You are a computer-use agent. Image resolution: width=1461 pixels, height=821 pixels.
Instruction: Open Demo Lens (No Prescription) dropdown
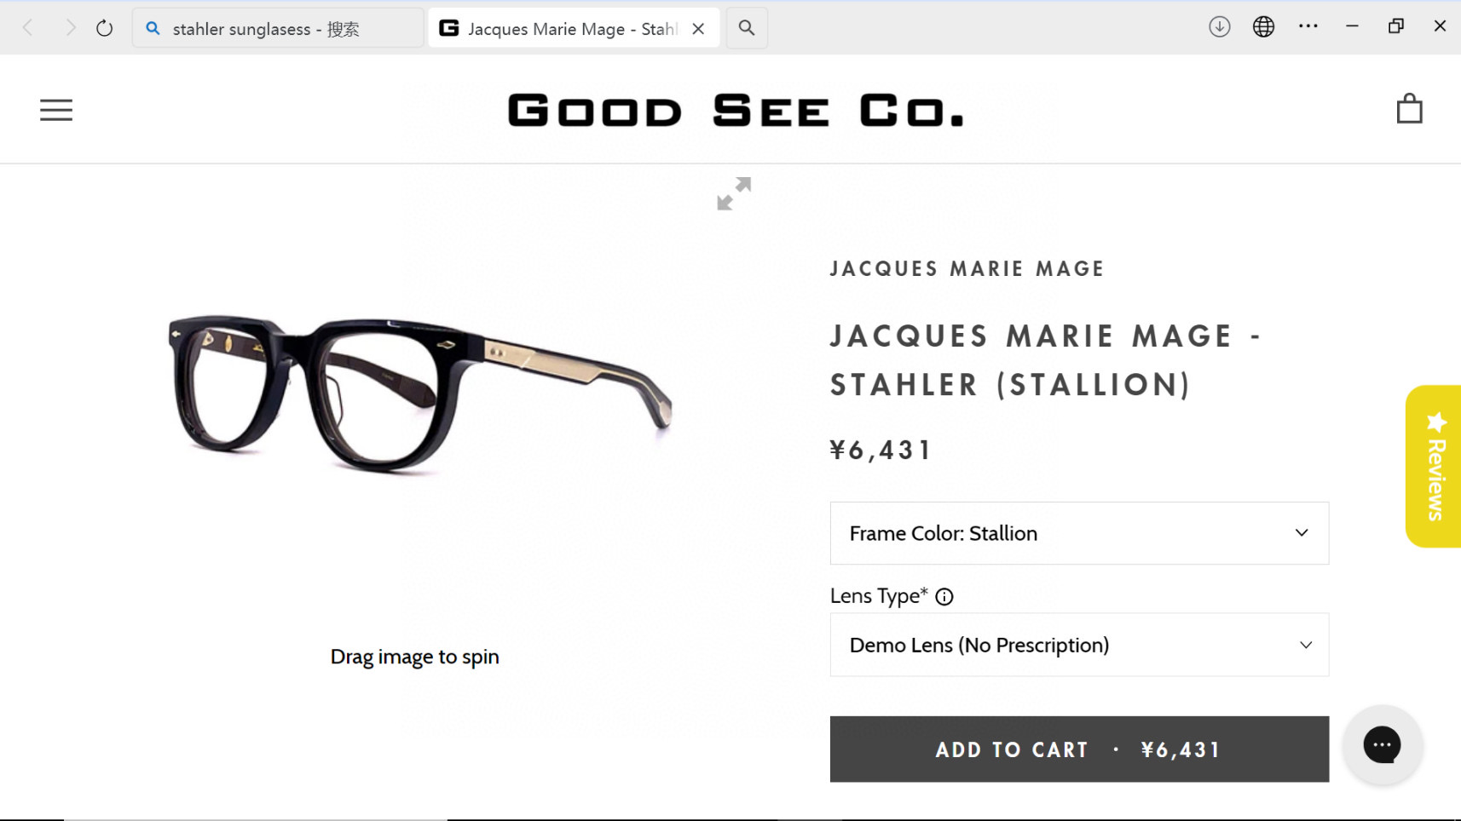pyautogui.click(x=1078, y=645)
